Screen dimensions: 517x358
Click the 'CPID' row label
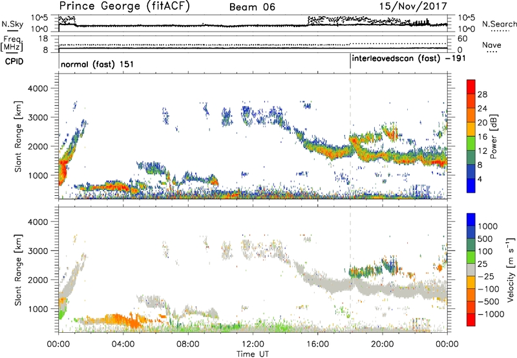14,61
